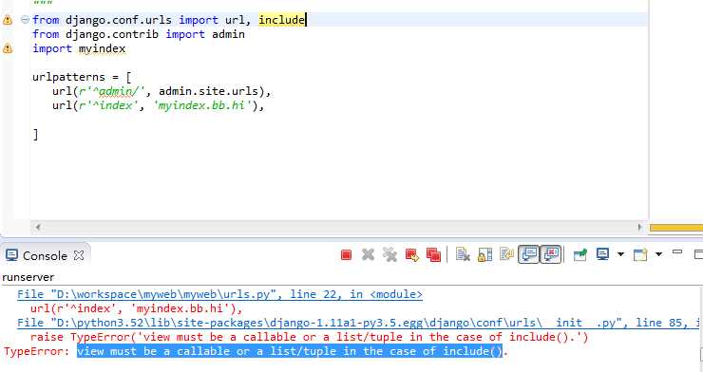
Task: Toggle show console on standard error change
Action: tap(551, 254)
